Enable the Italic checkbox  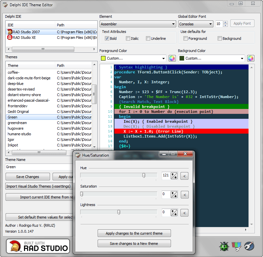128,39
